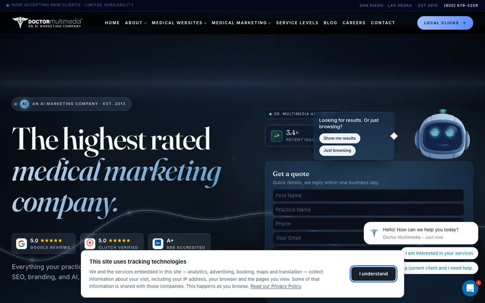Click the Clutch logo in verified badge
The image size is (485, 303).
point(90,243)
